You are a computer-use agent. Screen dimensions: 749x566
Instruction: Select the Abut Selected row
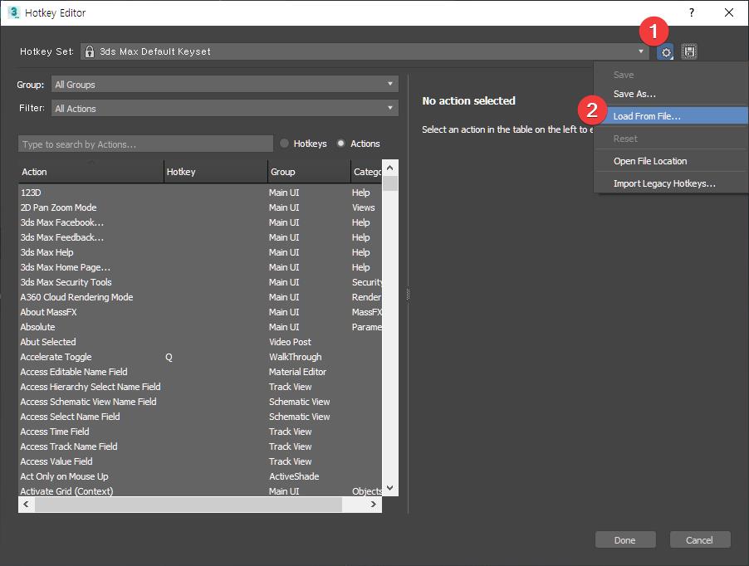click(x=199, y=342)
